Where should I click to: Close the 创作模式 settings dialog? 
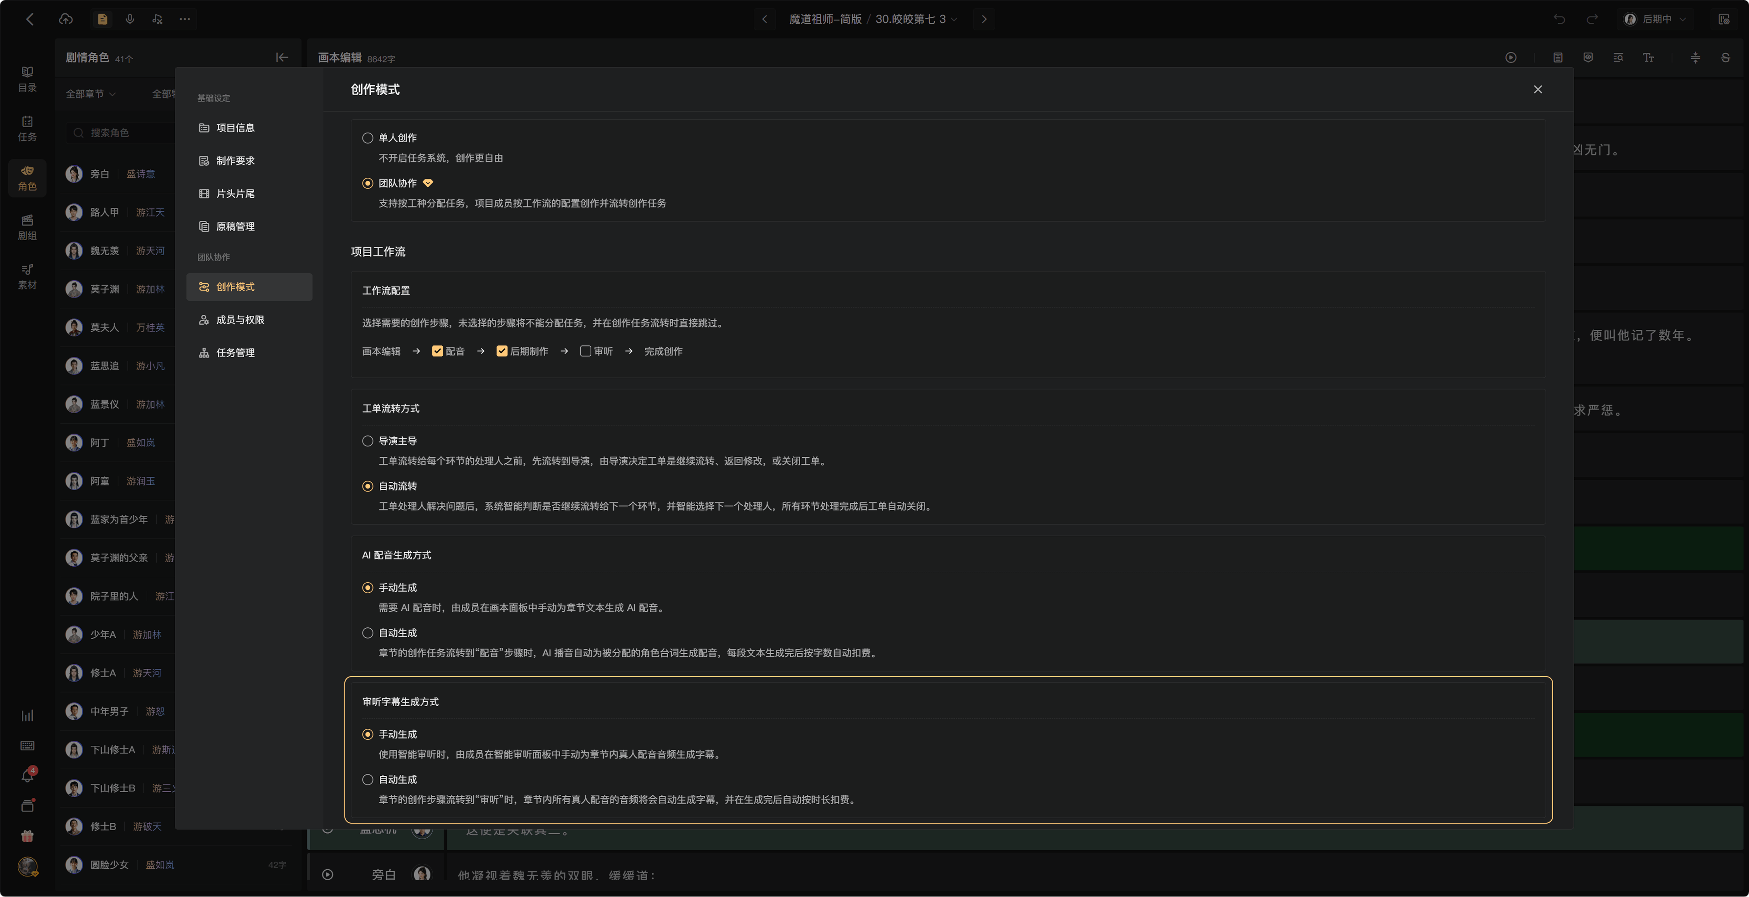tap(1537, 90)
